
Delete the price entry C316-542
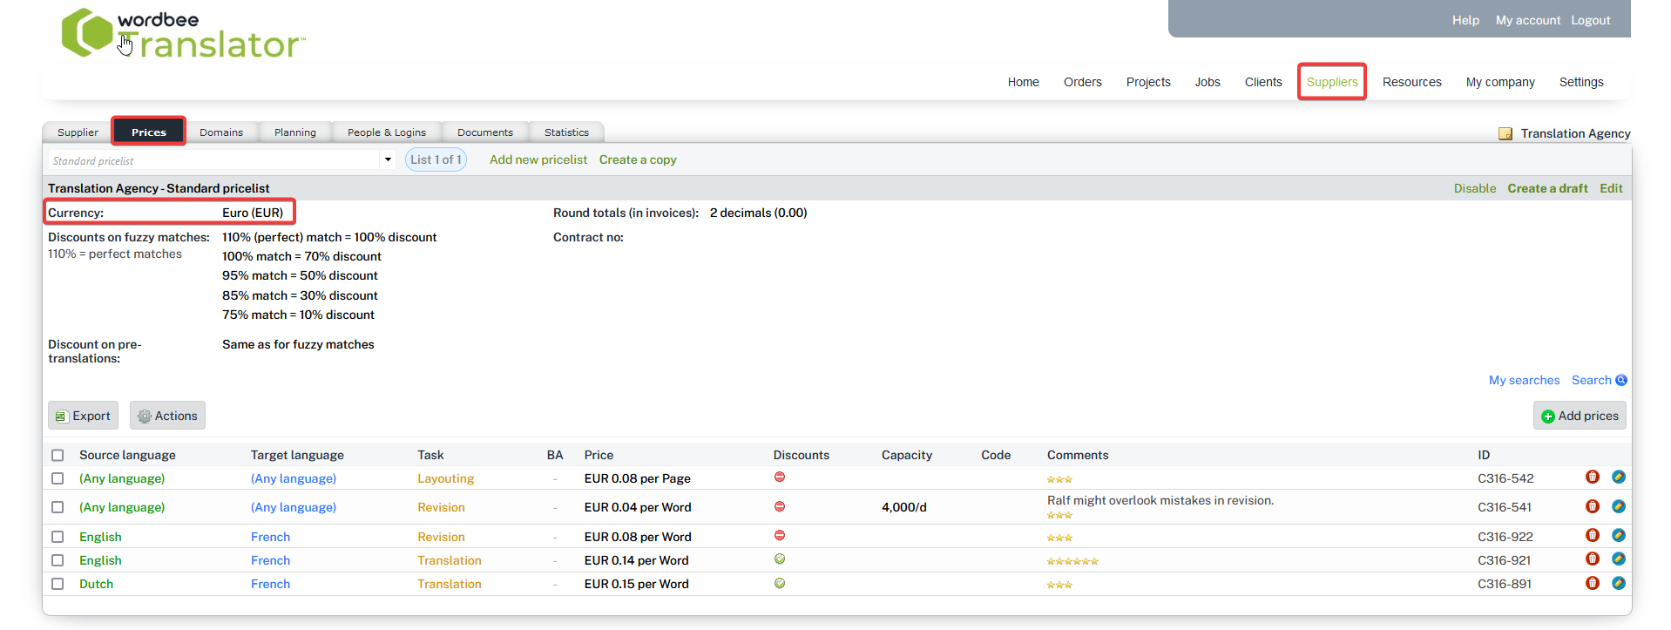tap(1592, 477)
